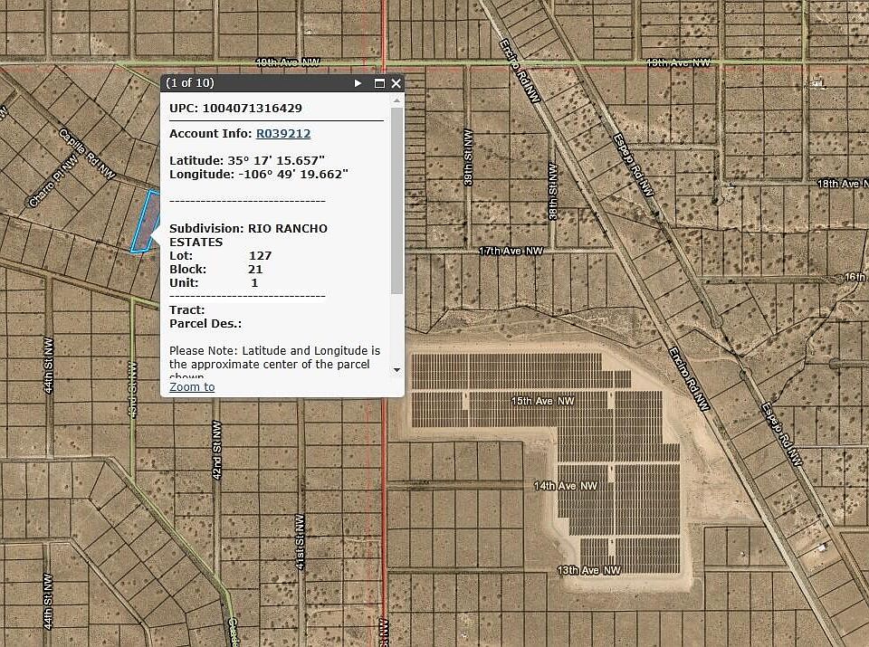
Task: Close the parcel info popup
Action: pos(396,83)
